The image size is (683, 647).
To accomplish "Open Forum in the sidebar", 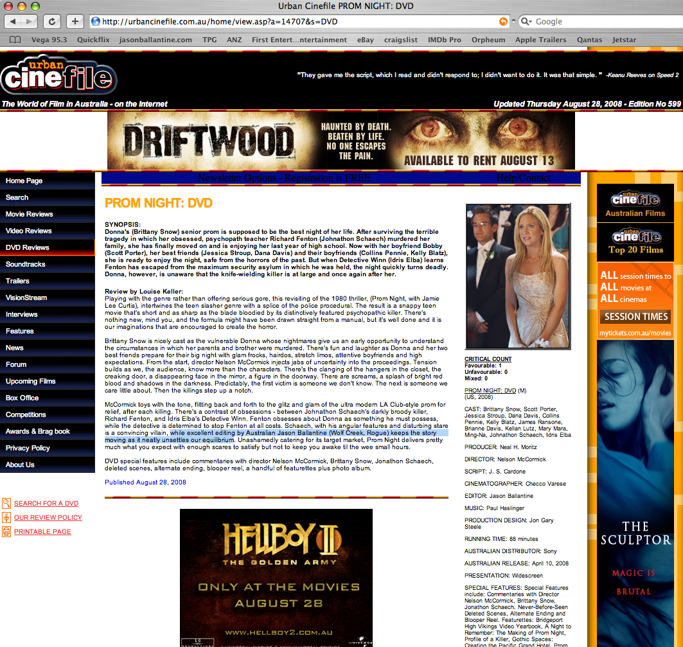I will 48,364.
